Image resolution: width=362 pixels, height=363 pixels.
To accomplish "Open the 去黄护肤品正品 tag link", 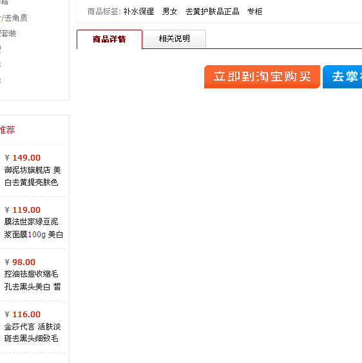I will [x=212, y=12].
